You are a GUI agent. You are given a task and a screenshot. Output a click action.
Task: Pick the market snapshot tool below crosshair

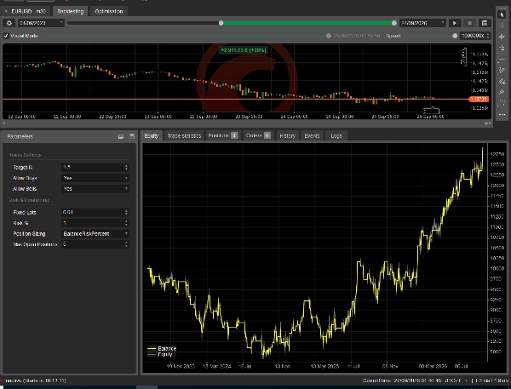[x=502, y=37]
